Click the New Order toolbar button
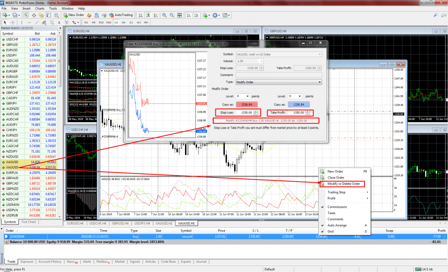Viewport: 448px width, 272px height. (x=74, y=15)
